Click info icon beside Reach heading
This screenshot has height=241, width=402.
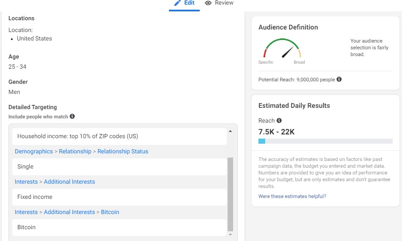click(x=279, y=121)
